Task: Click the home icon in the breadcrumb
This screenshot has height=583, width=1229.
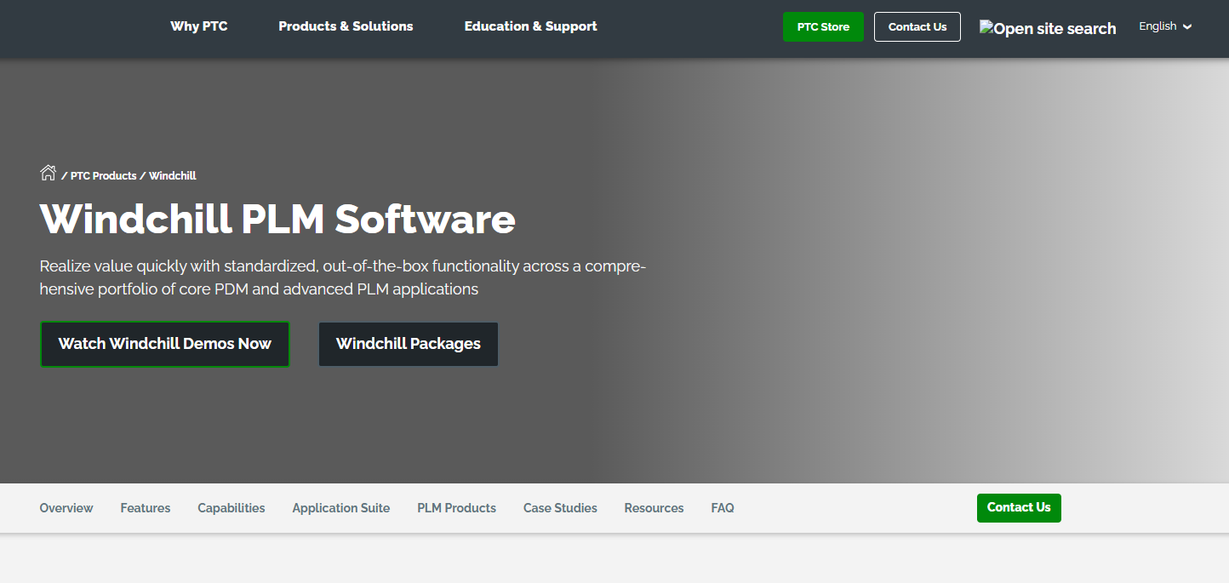Action: coord(48,174)
